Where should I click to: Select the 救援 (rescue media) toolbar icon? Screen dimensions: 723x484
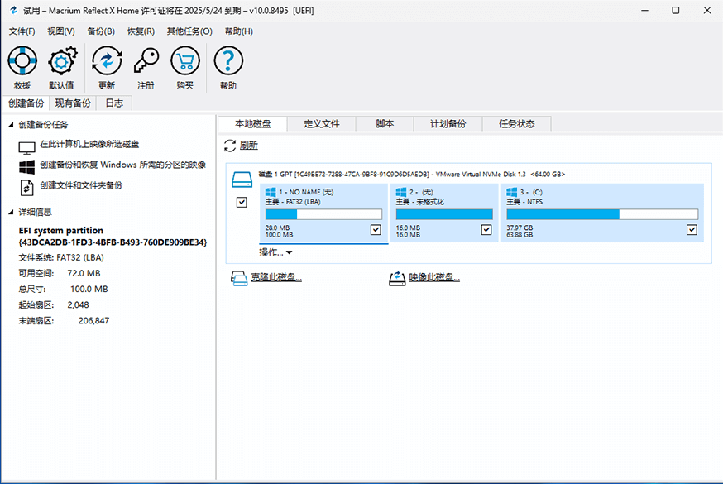click(22, 60)
